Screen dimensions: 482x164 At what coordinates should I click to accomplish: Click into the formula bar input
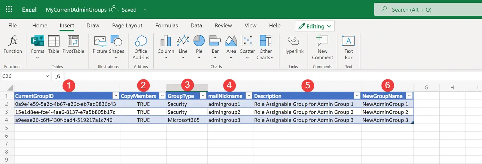273,76
